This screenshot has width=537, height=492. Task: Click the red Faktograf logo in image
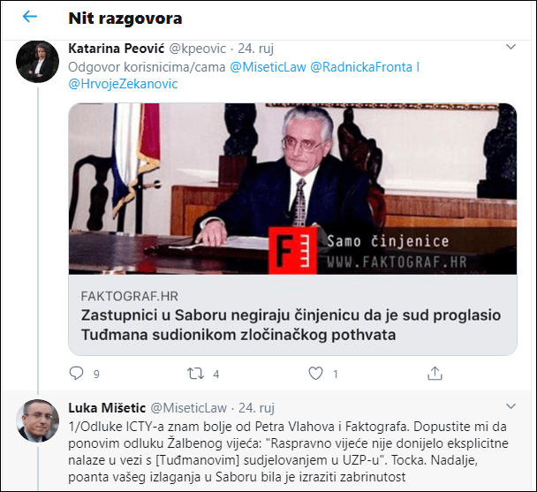(x=293, y=251)
